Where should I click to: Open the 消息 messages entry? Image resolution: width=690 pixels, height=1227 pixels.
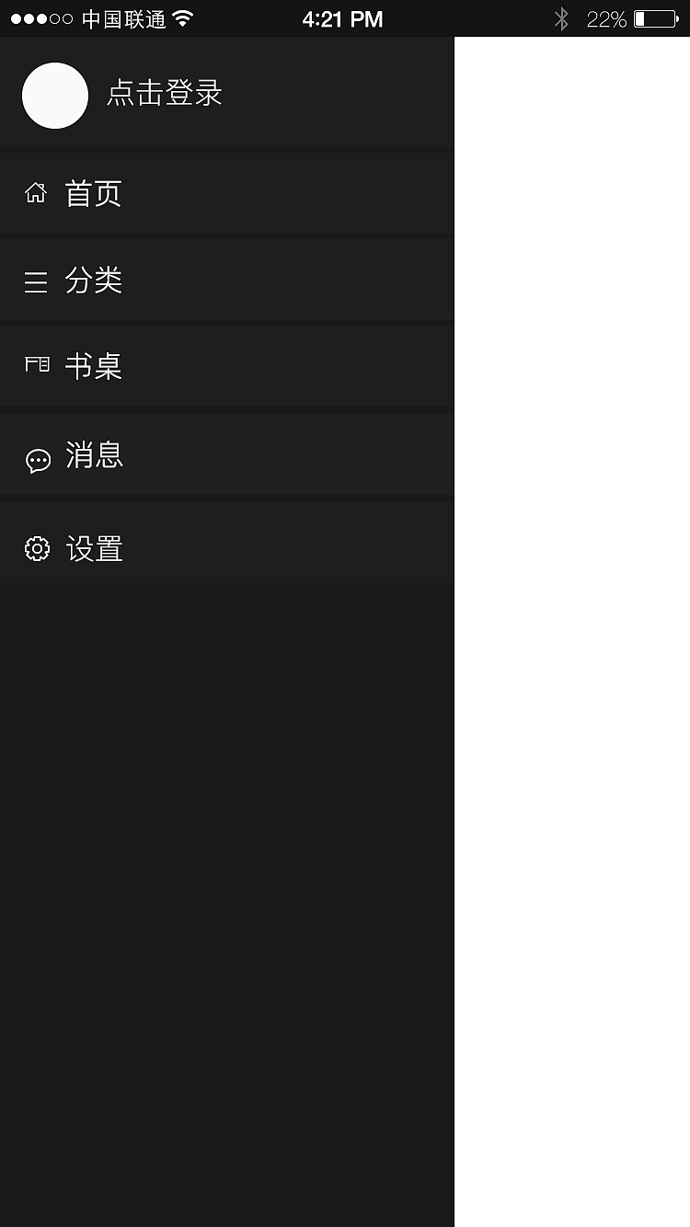pyautogui.click(x=226, y=454)
